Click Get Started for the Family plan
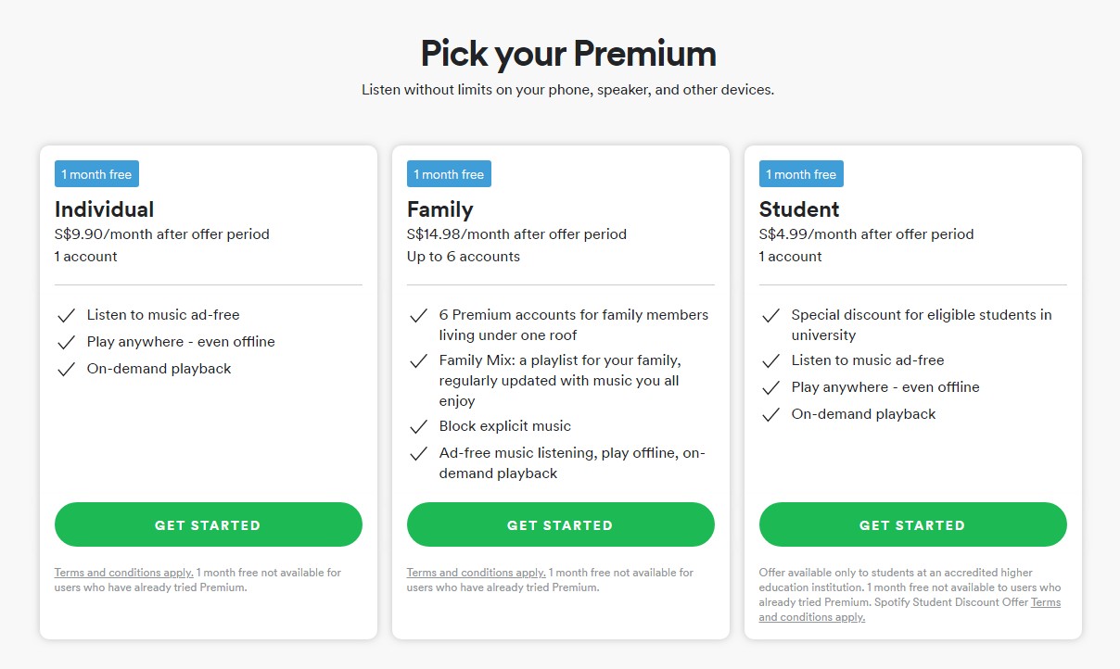 pos(561,524)
